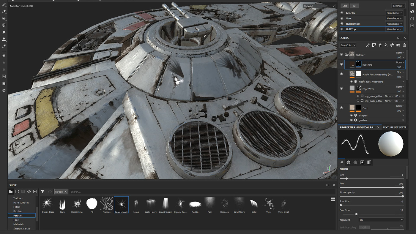
Task: Select Properties - Physical Paint tab
Action: tap(358, 127)
